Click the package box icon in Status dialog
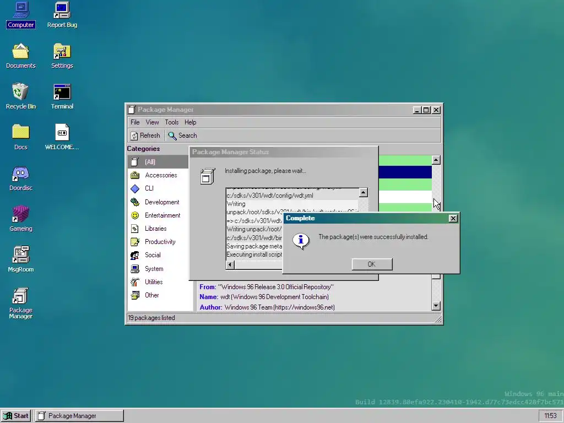 point(208,176)
